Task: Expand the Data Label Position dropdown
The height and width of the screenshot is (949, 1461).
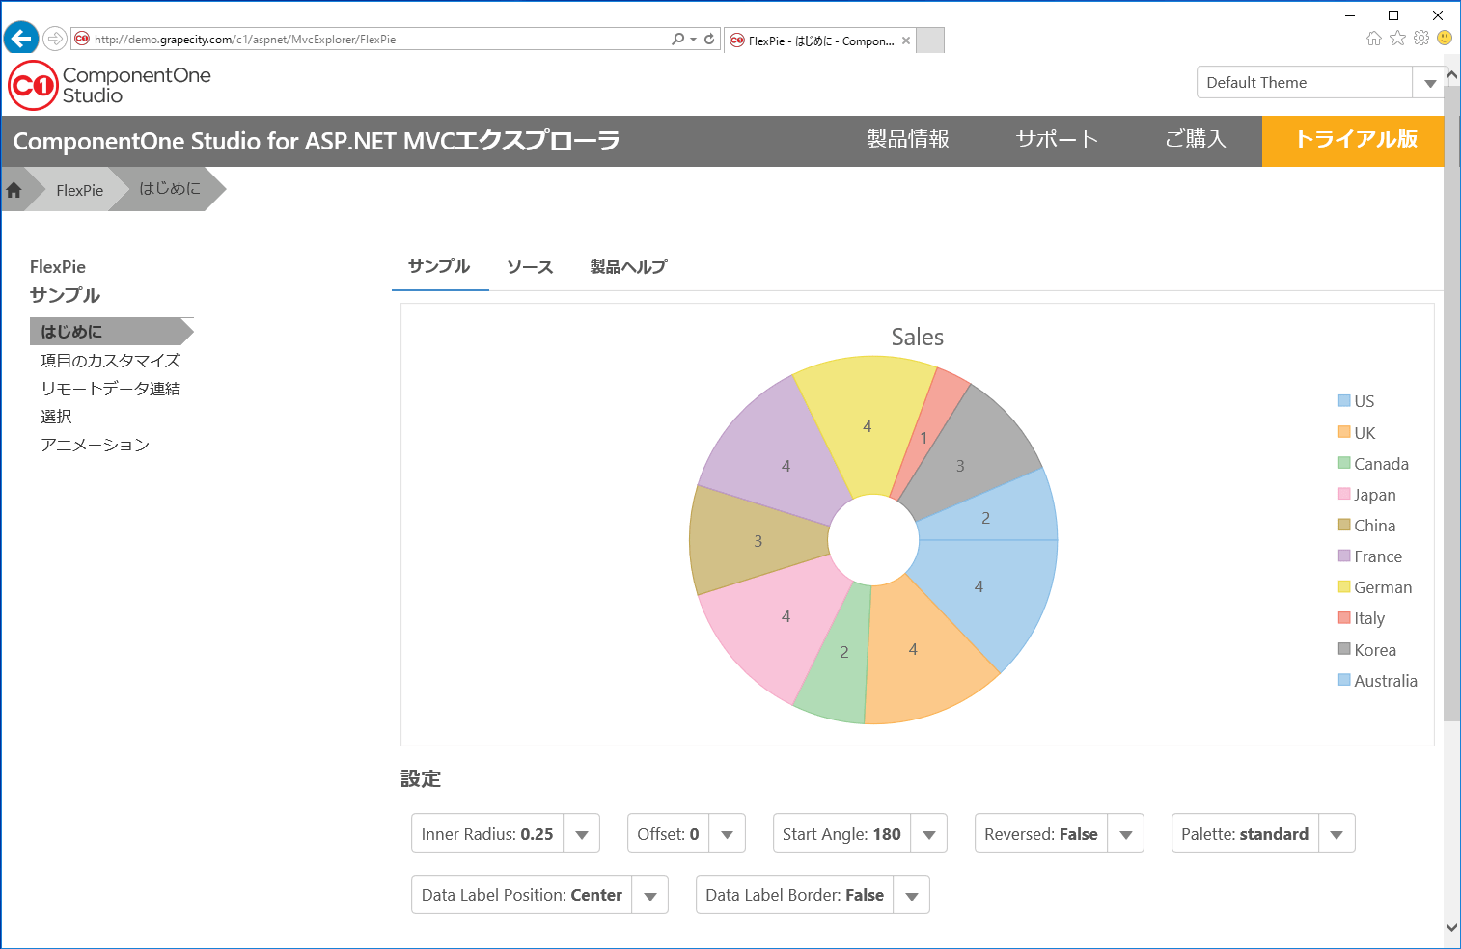Action: 650,894
